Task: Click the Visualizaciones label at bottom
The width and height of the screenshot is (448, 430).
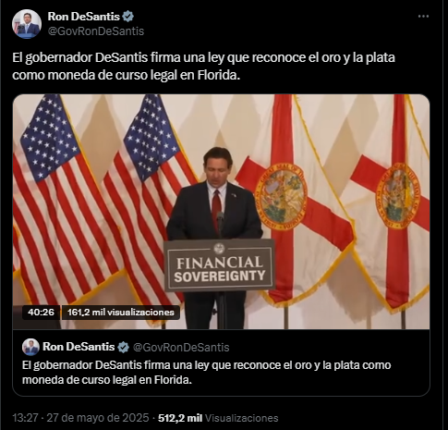Action: click(241, 418)
